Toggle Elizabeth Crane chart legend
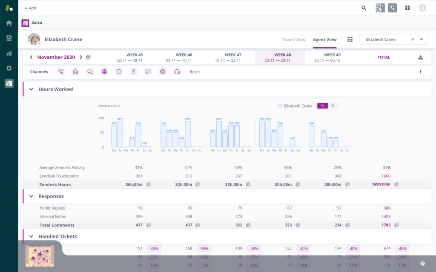The height and width of the screenshot is (272, 436). pos(295,106)
